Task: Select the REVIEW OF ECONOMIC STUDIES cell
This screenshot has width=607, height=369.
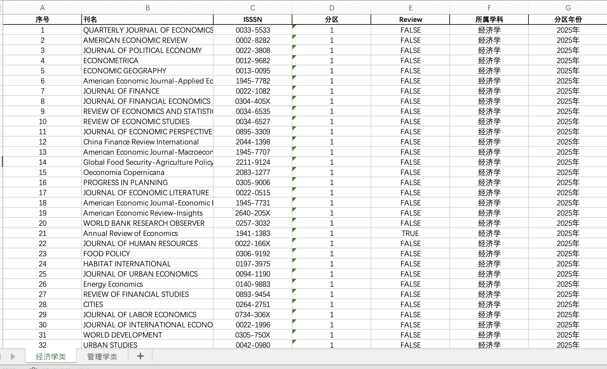Action: pyautogui.click(x=147, y=121)
